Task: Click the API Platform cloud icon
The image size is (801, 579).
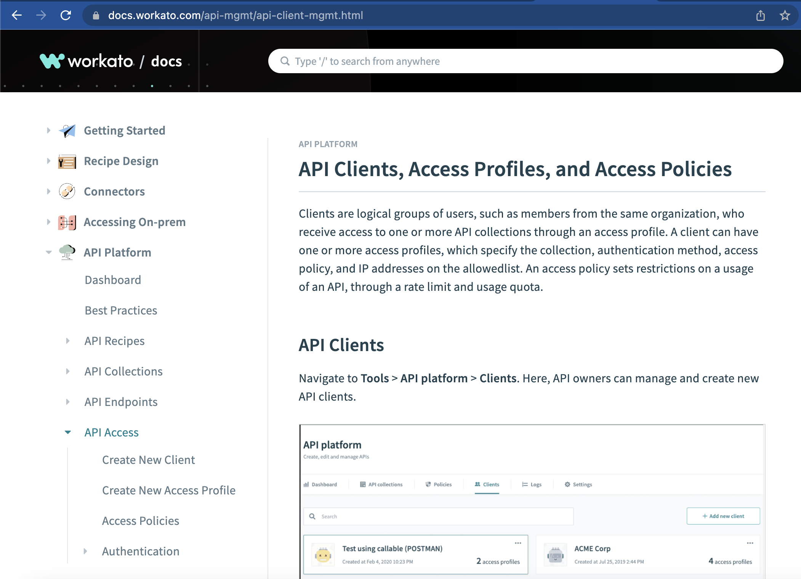Action: click(67, 252)
